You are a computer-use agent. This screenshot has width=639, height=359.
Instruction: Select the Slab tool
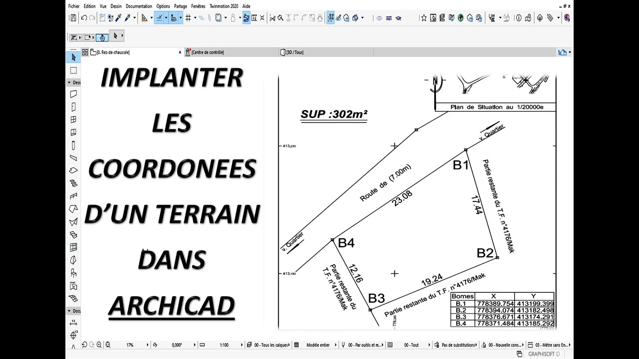point(73,171)
